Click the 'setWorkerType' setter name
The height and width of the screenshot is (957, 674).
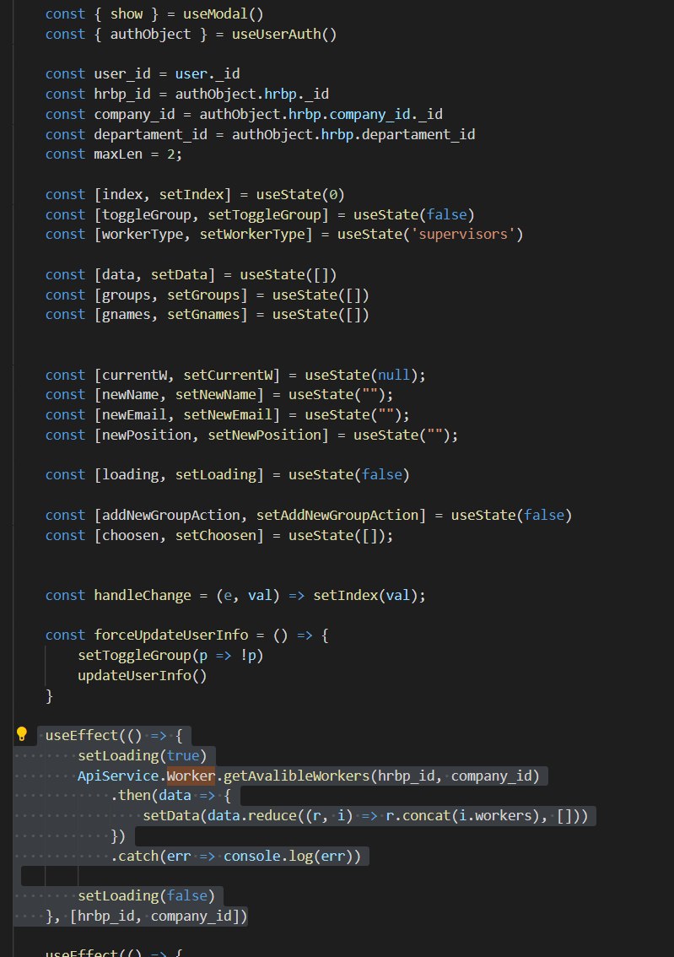tap(252, 234)
